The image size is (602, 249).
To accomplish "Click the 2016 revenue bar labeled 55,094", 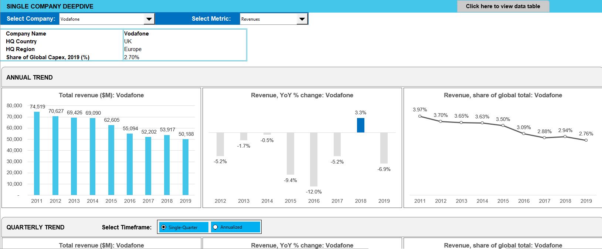I will click(x=130, y=164).
